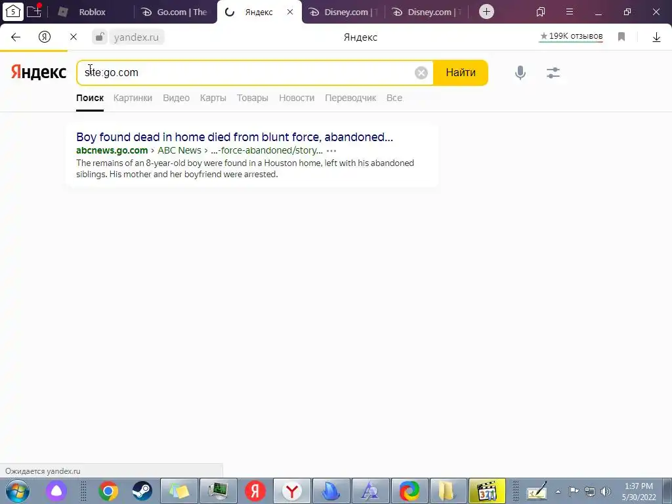Open network status tray icon
Image resolution: width=672 pixels, height=504 pixels.
click(590, 492)
